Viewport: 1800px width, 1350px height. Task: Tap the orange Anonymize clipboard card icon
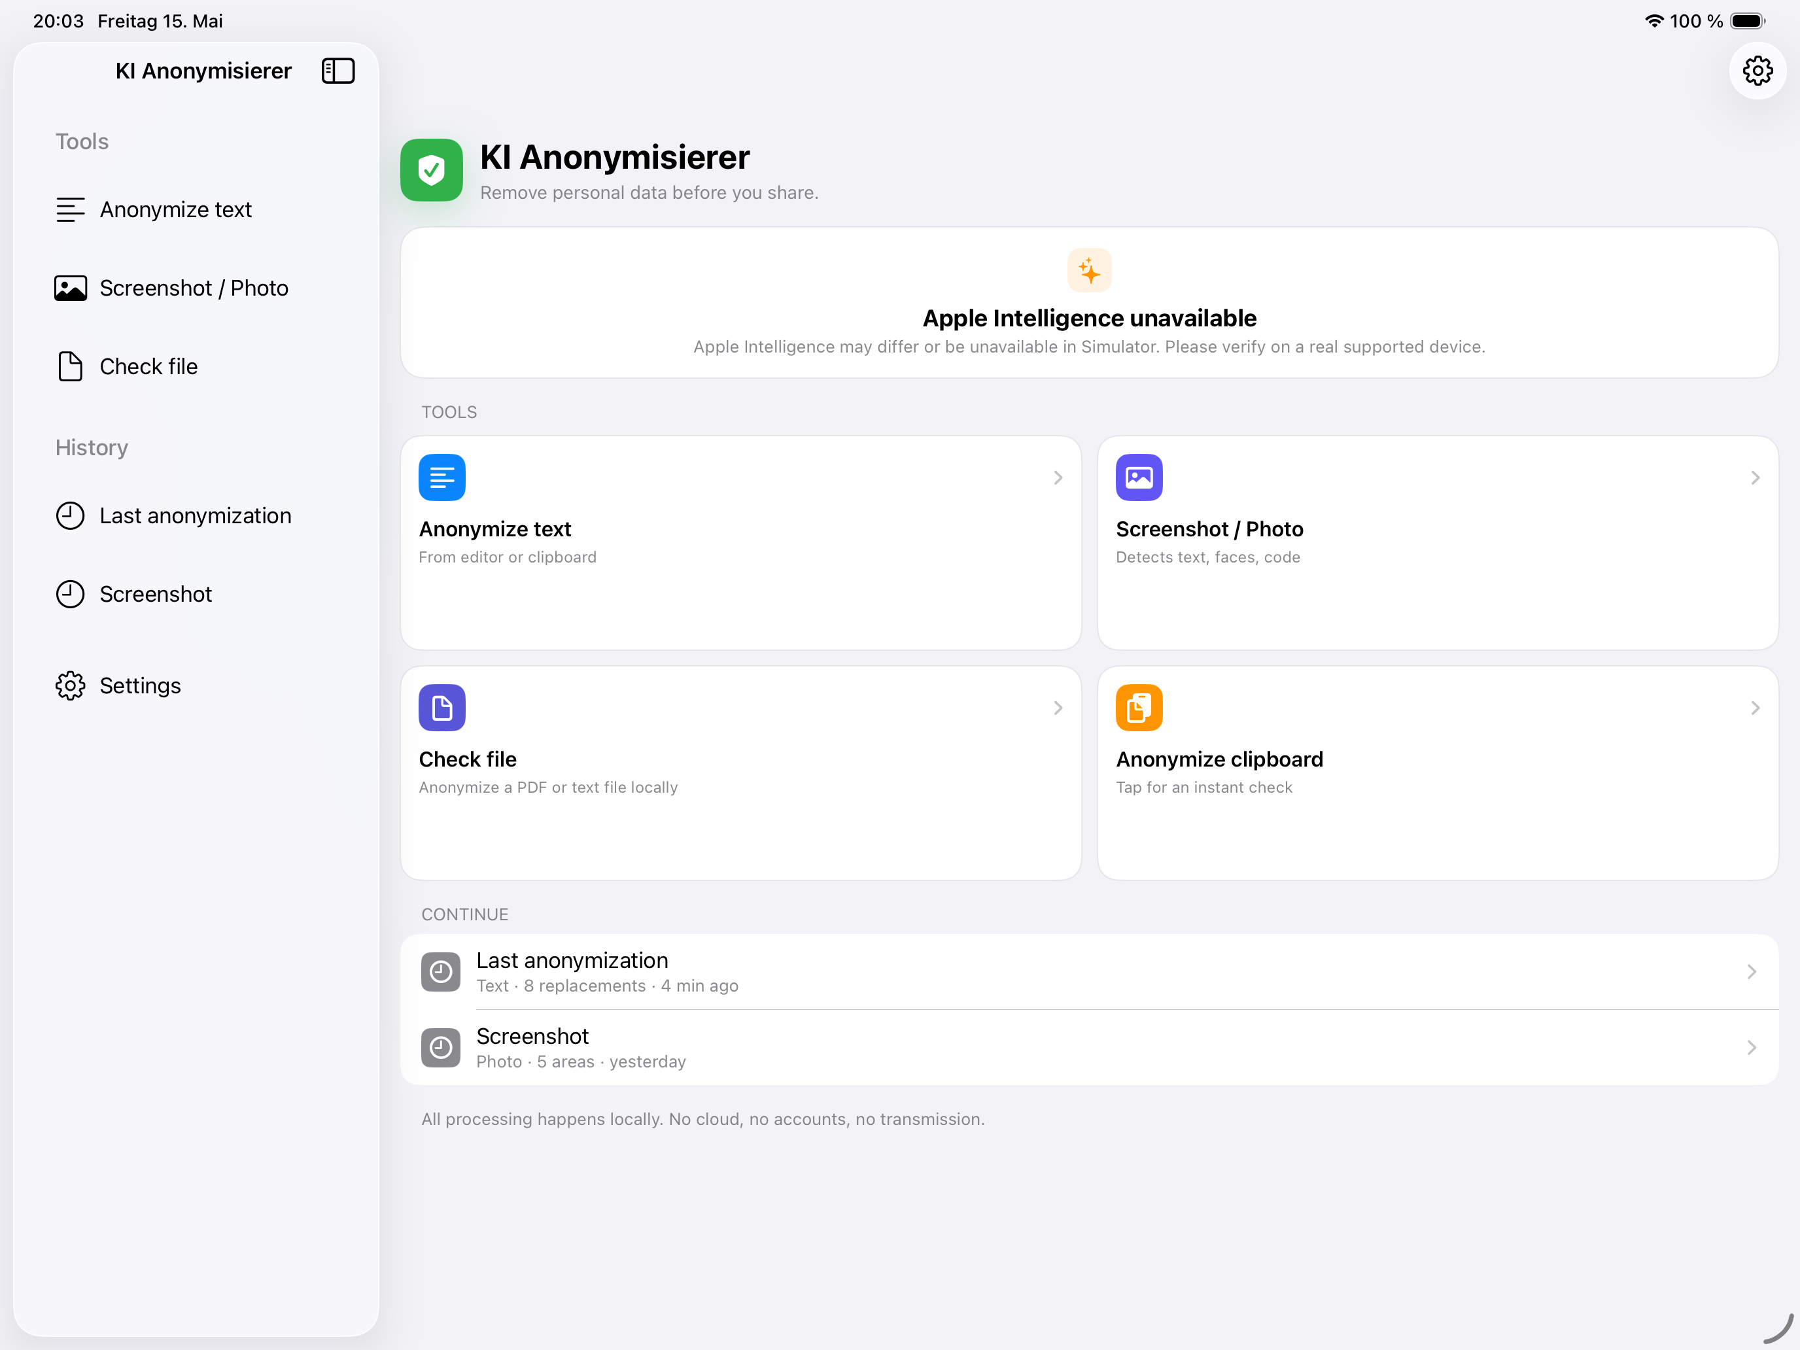pos(1139,708)
